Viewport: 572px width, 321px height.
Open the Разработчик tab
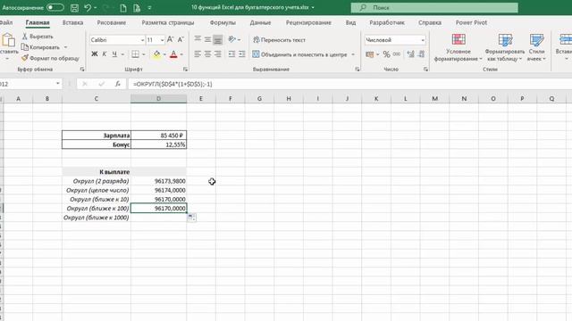pyautogui.click(x=387, y=22)
